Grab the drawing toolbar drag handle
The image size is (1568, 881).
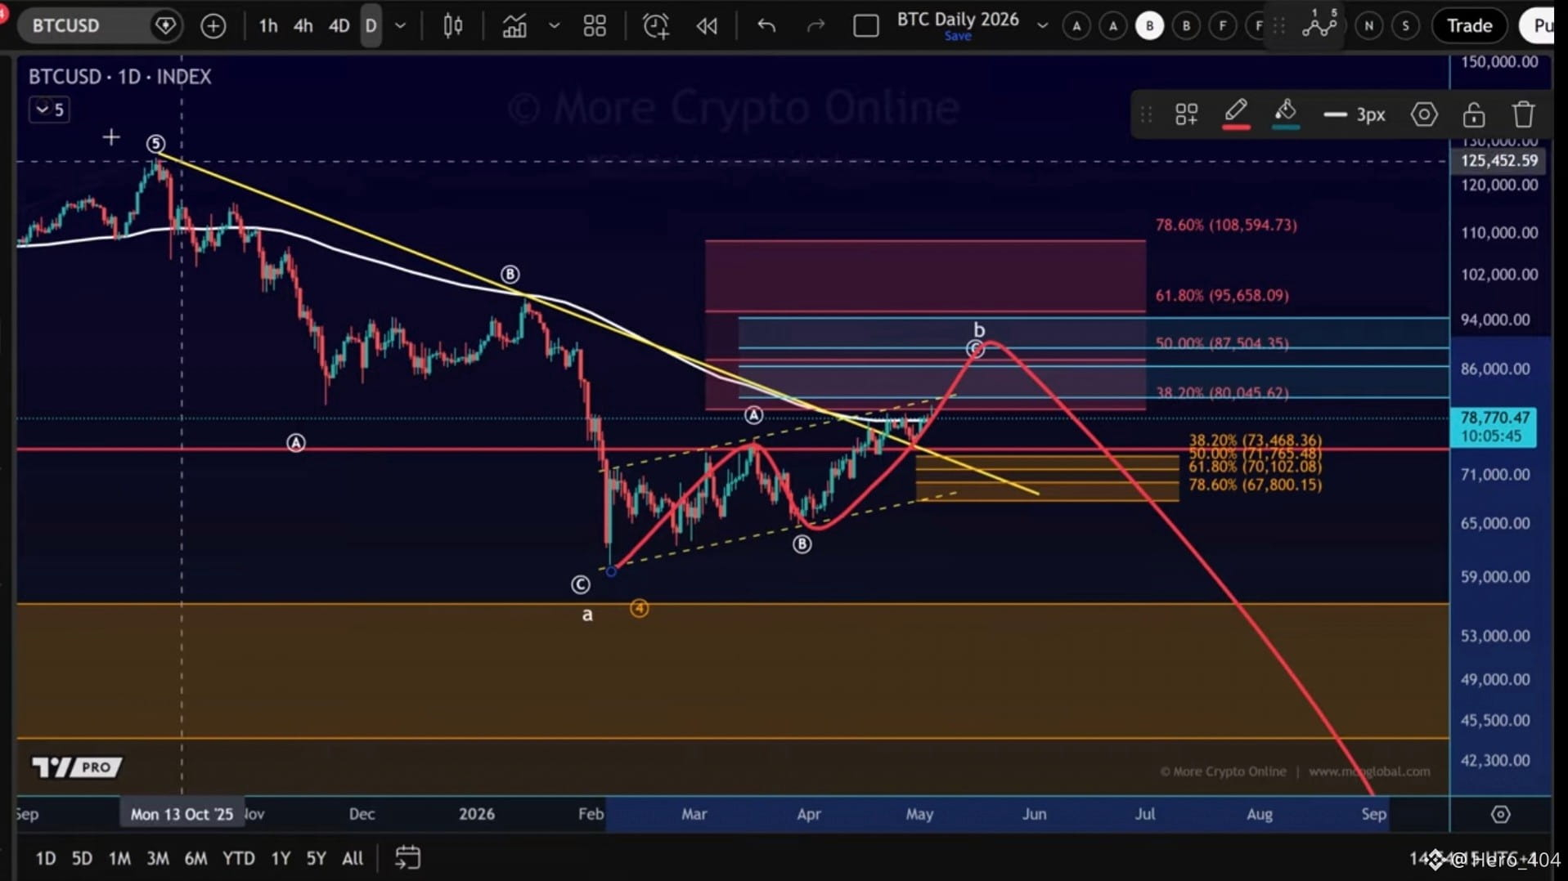[x=1146, y=114]
